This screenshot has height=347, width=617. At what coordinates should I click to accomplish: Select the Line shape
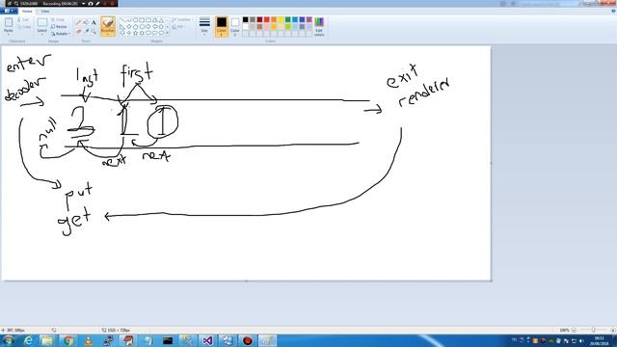pos(122,20)
